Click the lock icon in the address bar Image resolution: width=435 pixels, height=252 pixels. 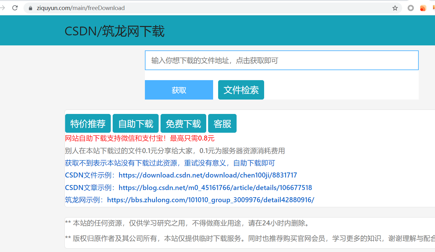30,8
